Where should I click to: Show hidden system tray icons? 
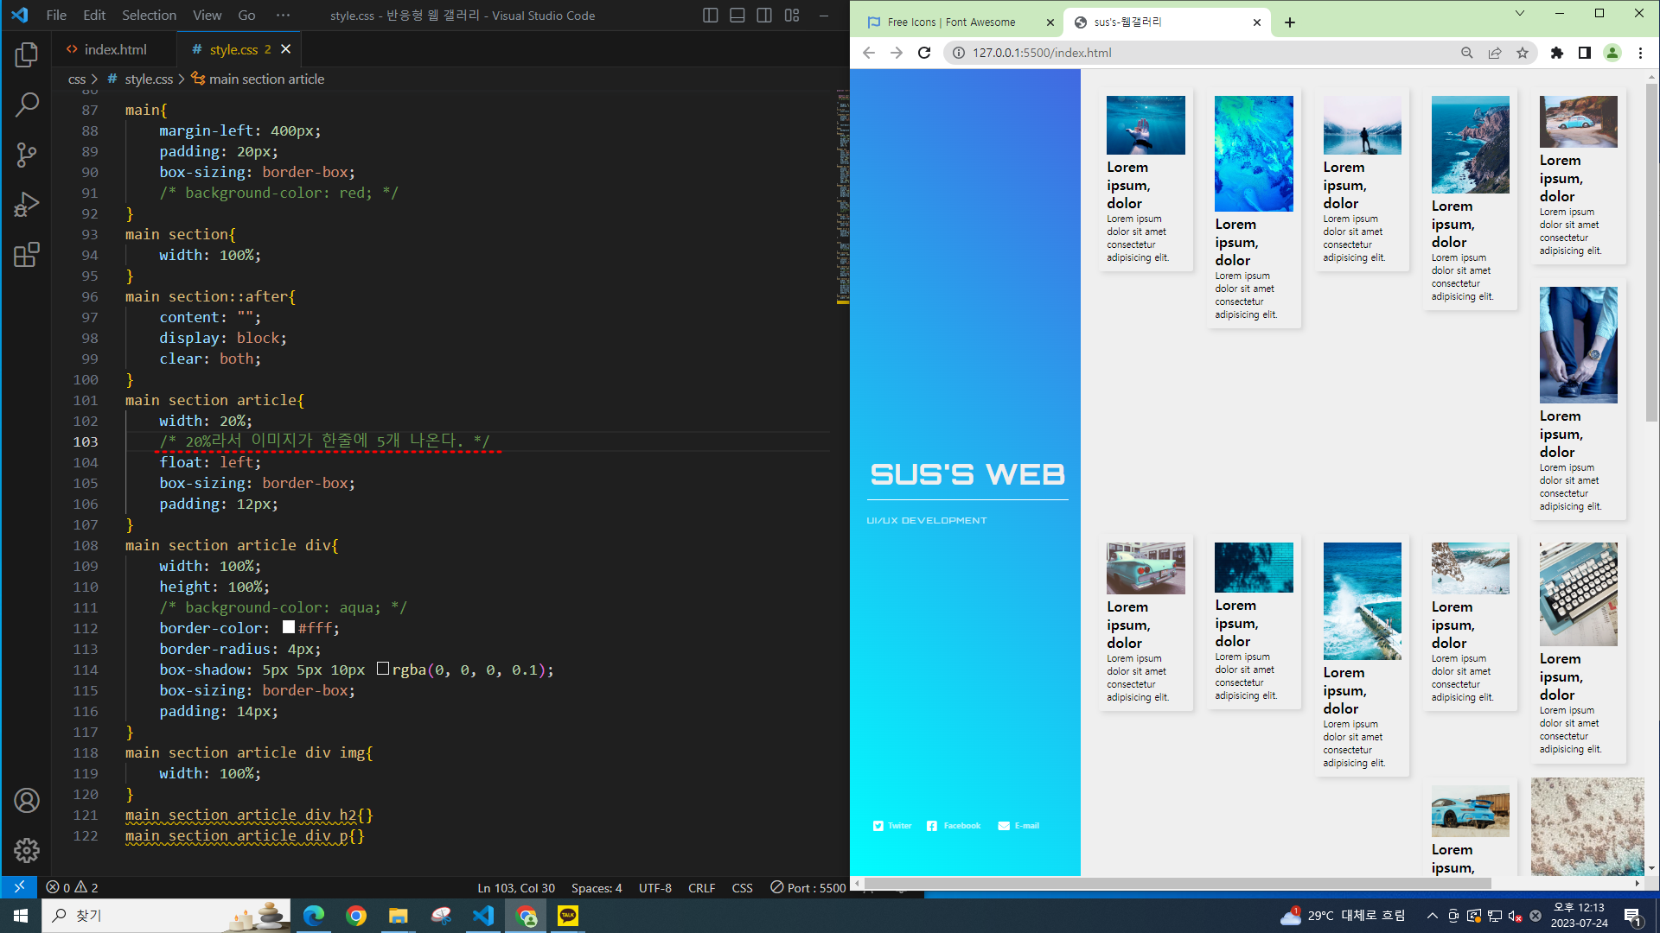point(1433,916)
